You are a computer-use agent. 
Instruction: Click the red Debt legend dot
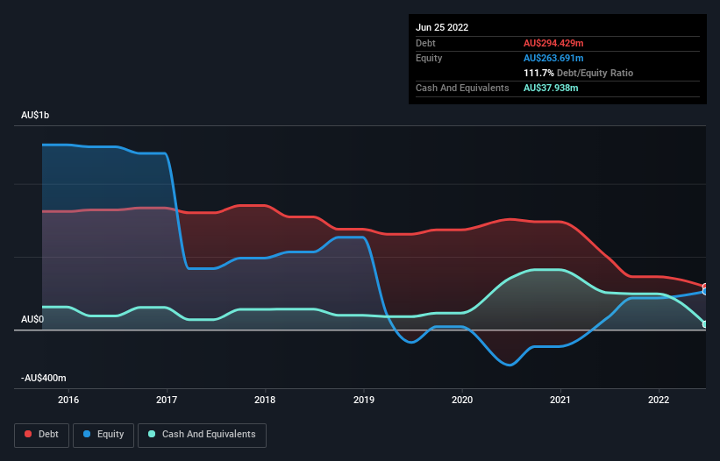tap(28, 434)
